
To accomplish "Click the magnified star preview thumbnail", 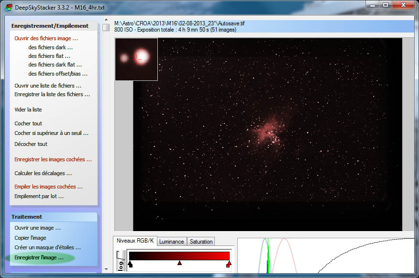I will point(136,59).
